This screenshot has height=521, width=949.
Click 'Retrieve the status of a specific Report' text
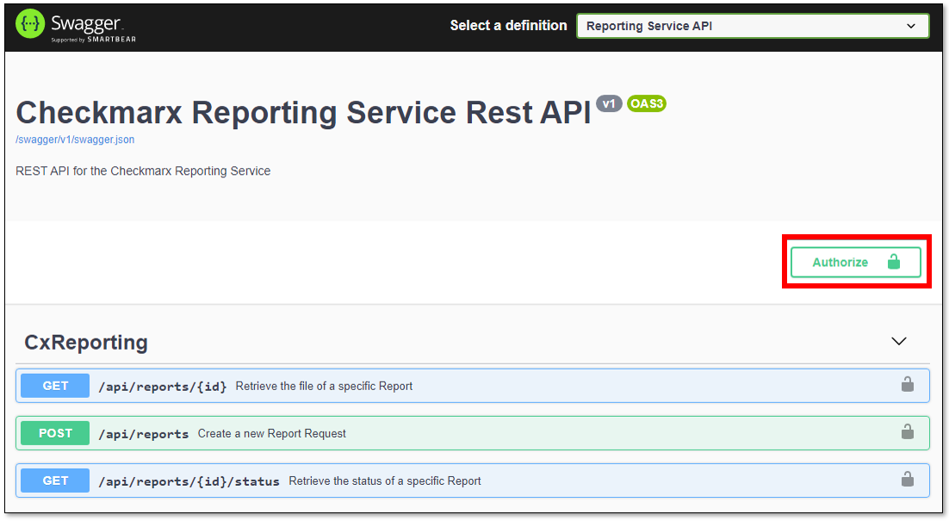pyautogui.click(x=385, y=481)
